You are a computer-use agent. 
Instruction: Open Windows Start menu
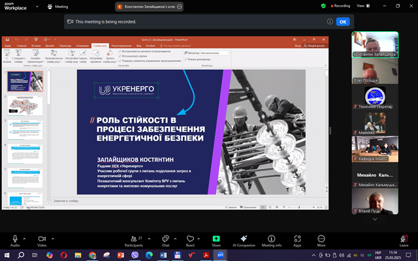pos(7,255)
